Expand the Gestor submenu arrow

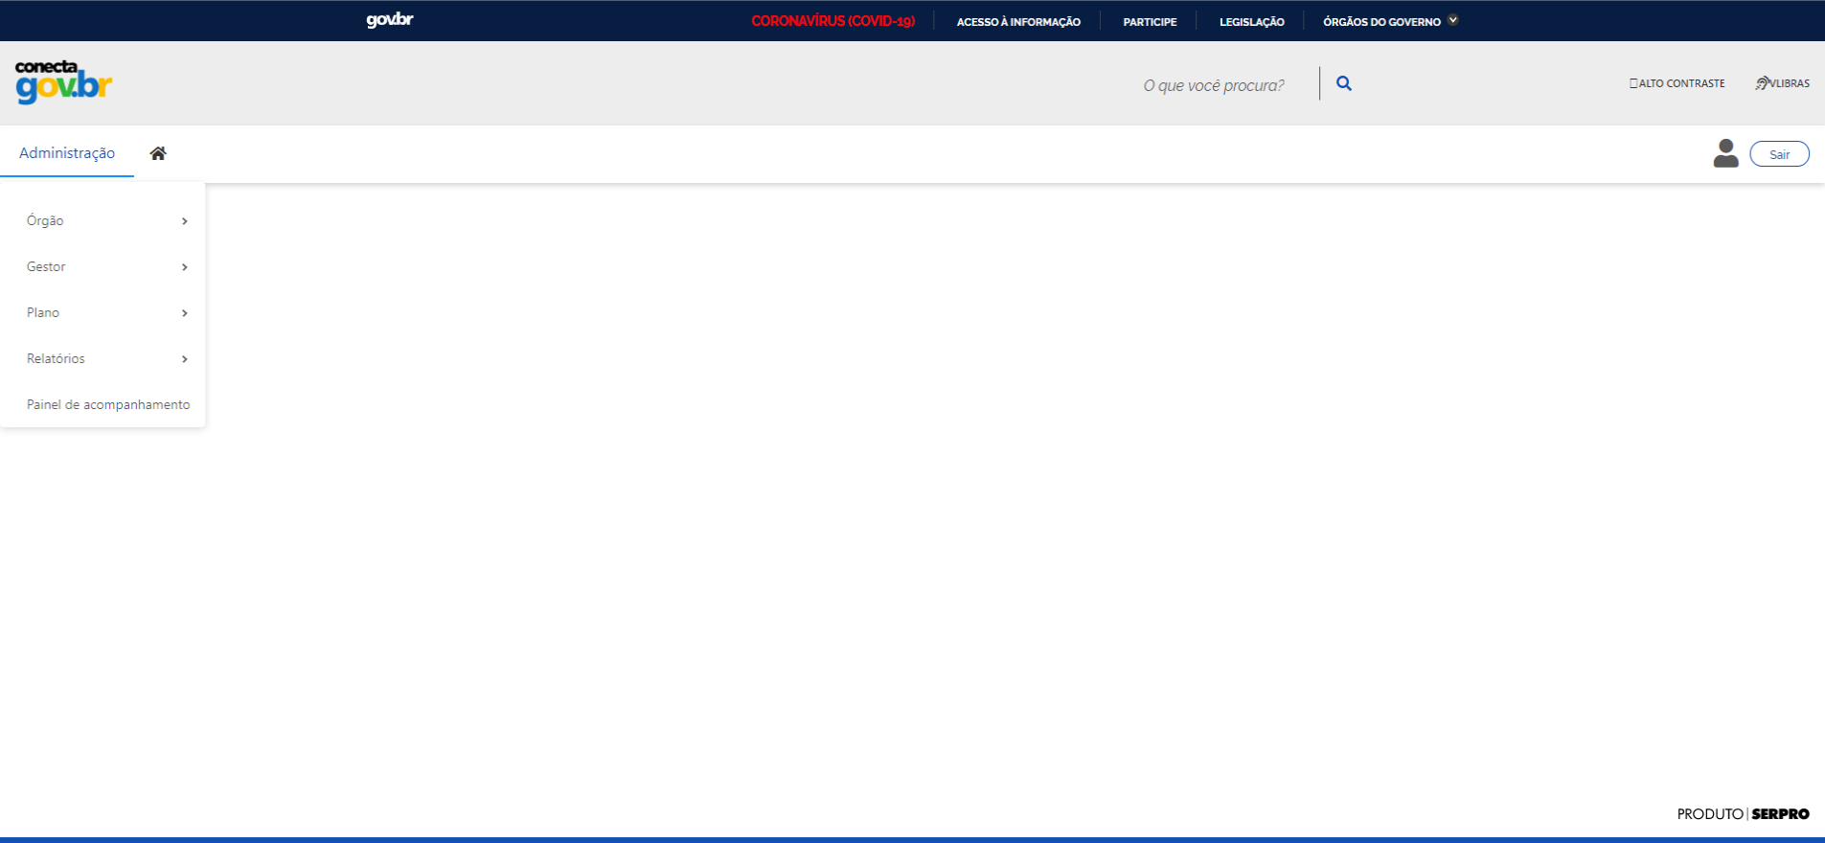pos(184,267)
